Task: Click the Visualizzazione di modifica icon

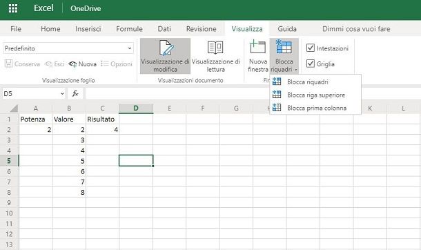Action: coord(166,48)
